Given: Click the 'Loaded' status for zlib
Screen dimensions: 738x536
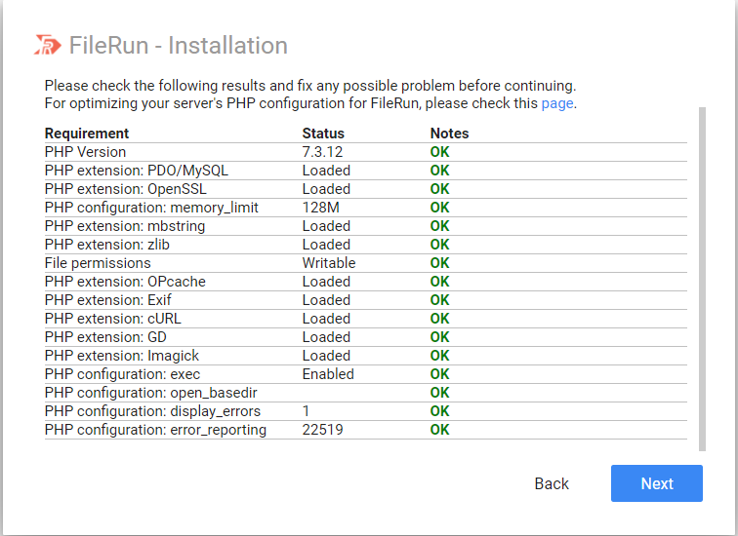Looking at the screenshot, I should [x=326, y=245].
